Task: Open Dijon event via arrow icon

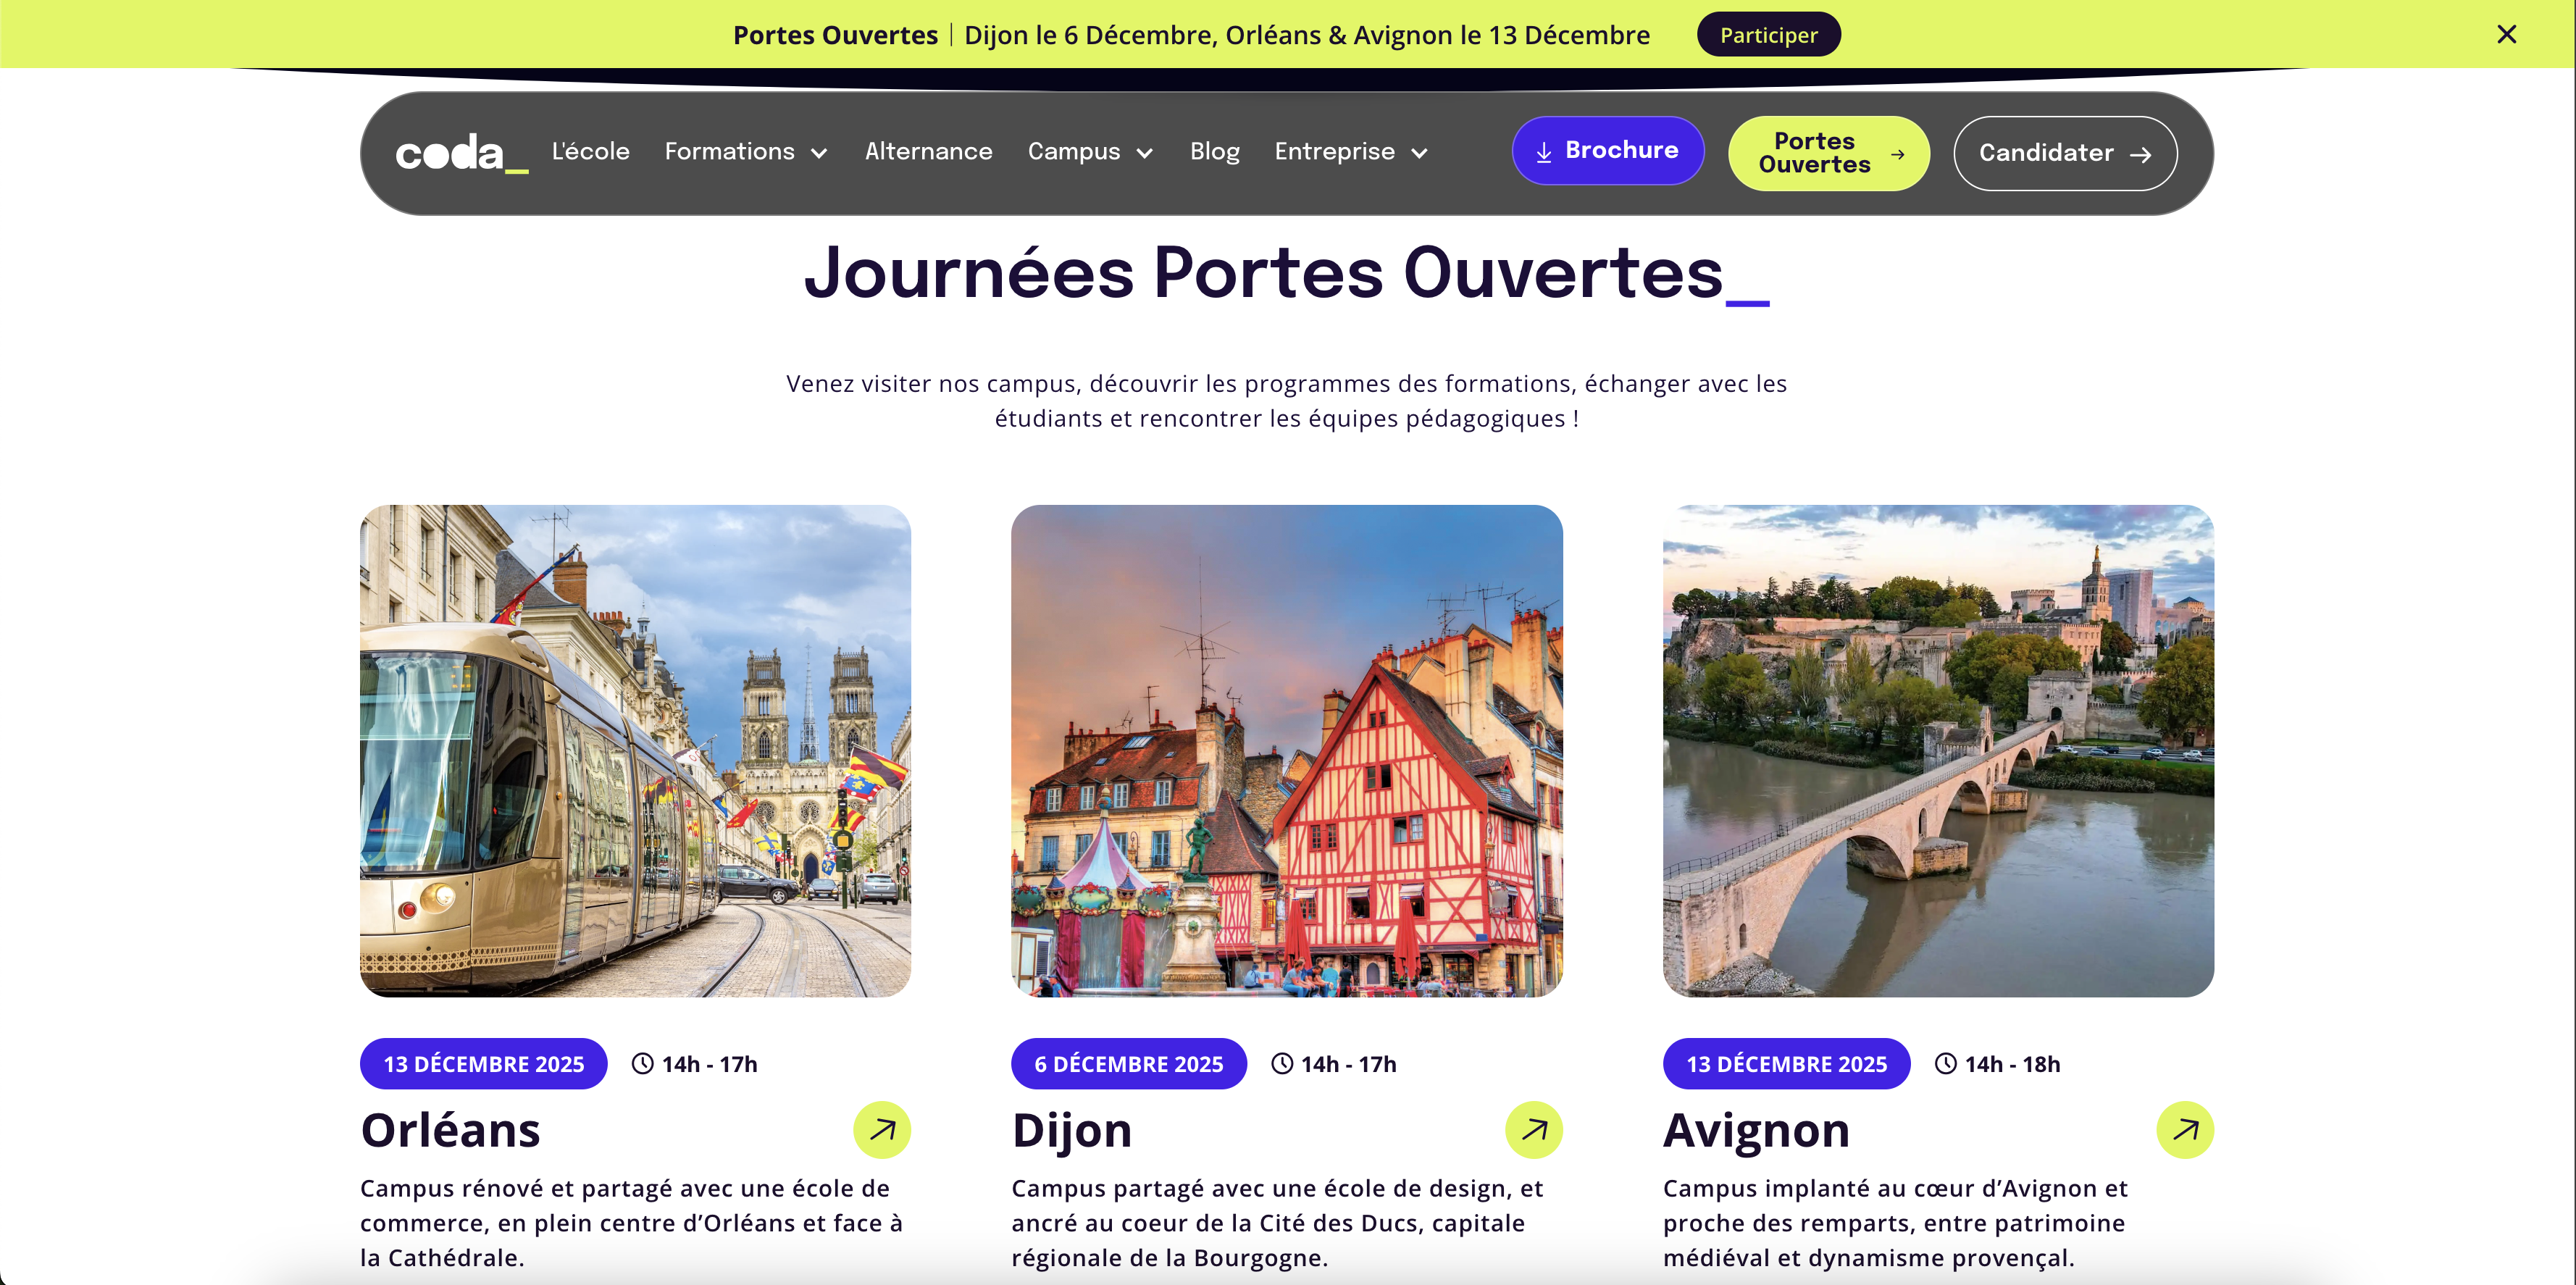Action: [1533, 1130]
